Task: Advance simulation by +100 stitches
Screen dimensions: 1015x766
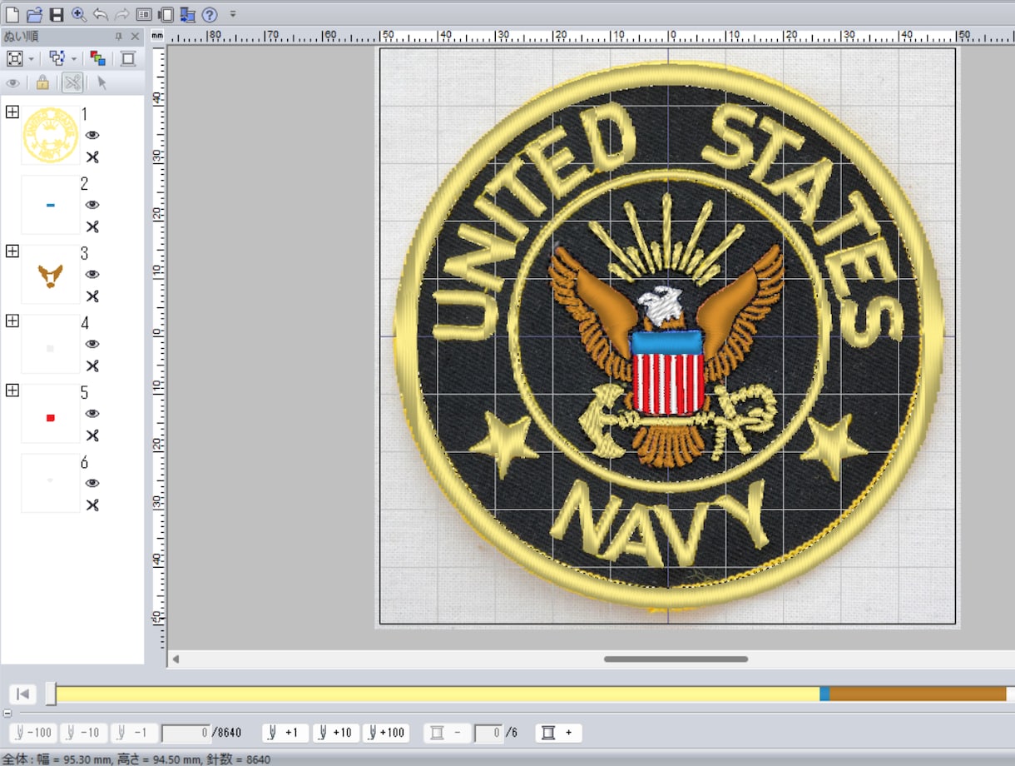Action: (386, 733)
